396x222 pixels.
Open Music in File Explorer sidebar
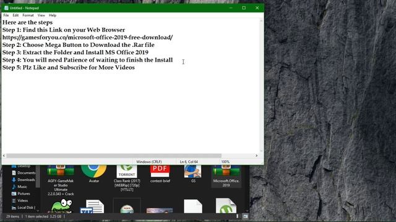tap(19, 187)
